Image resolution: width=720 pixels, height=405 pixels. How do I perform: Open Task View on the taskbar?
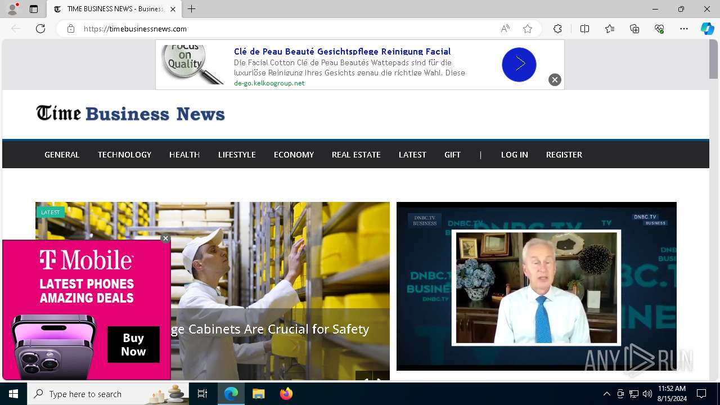click(x=202, y=394)
